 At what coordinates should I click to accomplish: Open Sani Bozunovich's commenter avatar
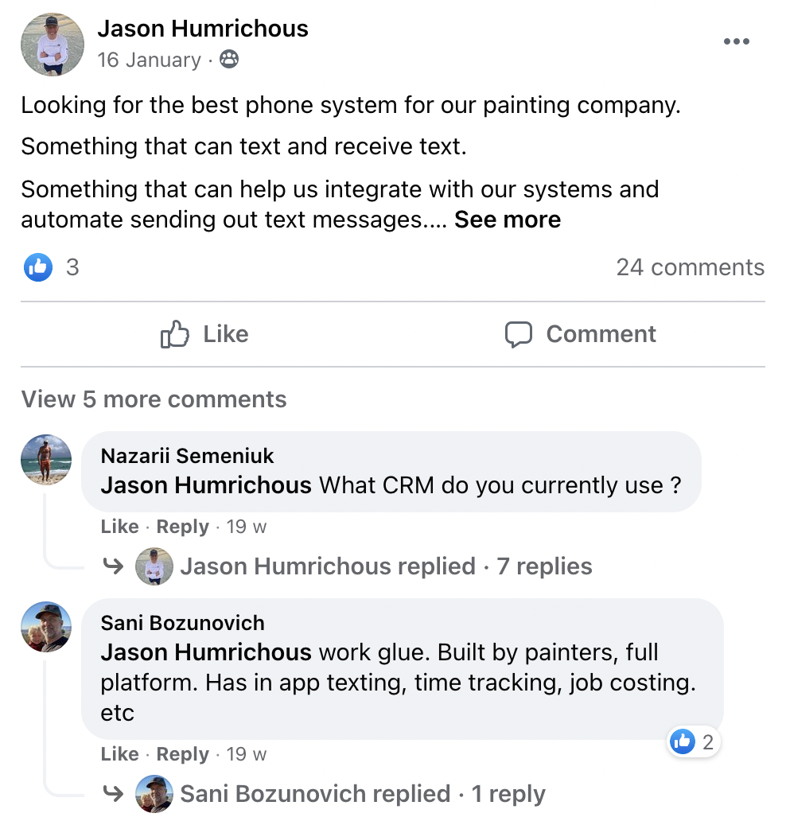tap(46, 627)
